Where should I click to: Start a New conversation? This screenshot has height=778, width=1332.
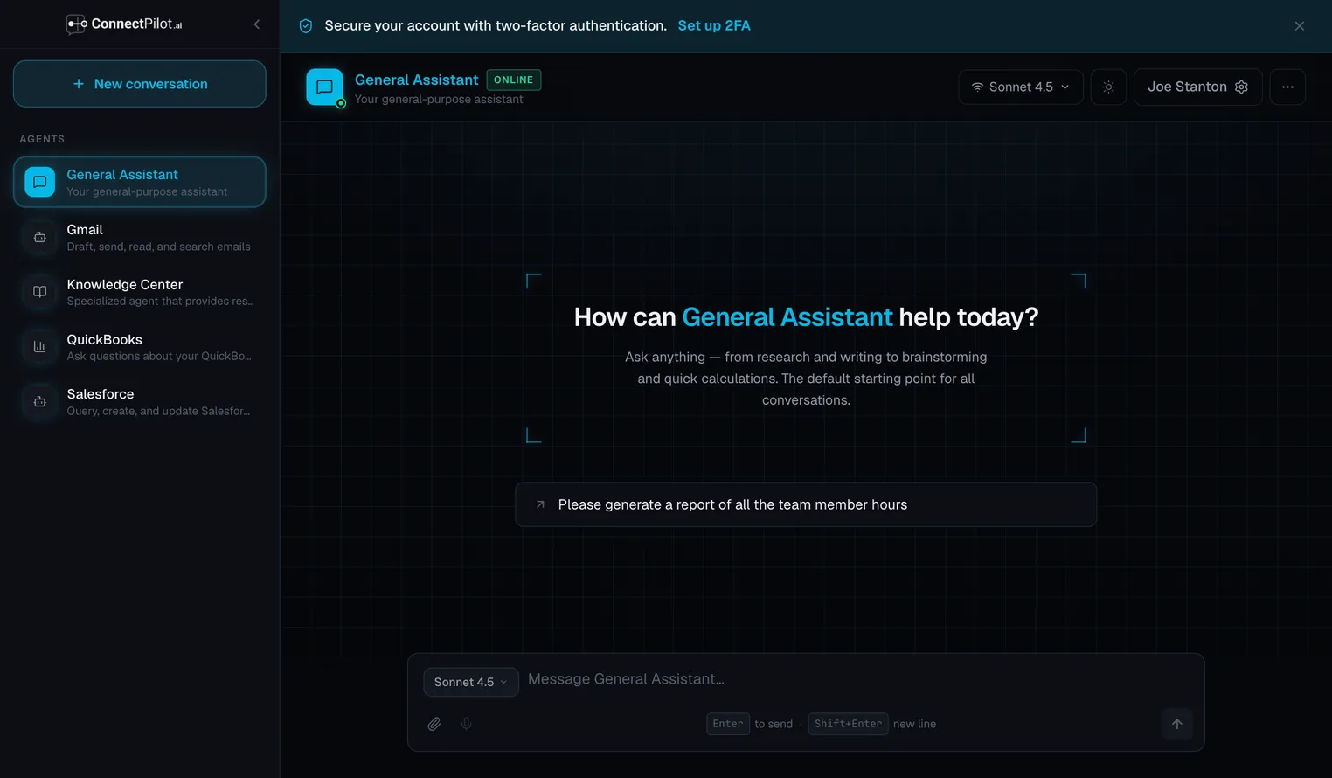click(140, 84)
